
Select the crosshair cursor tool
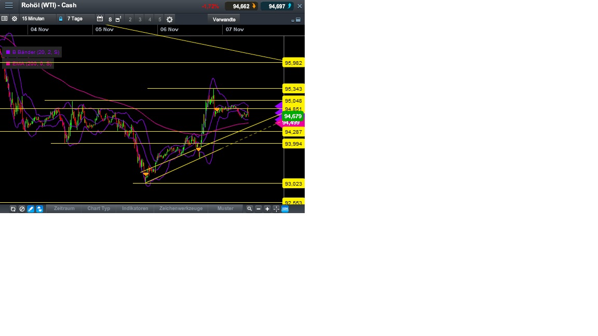[276, 208]
